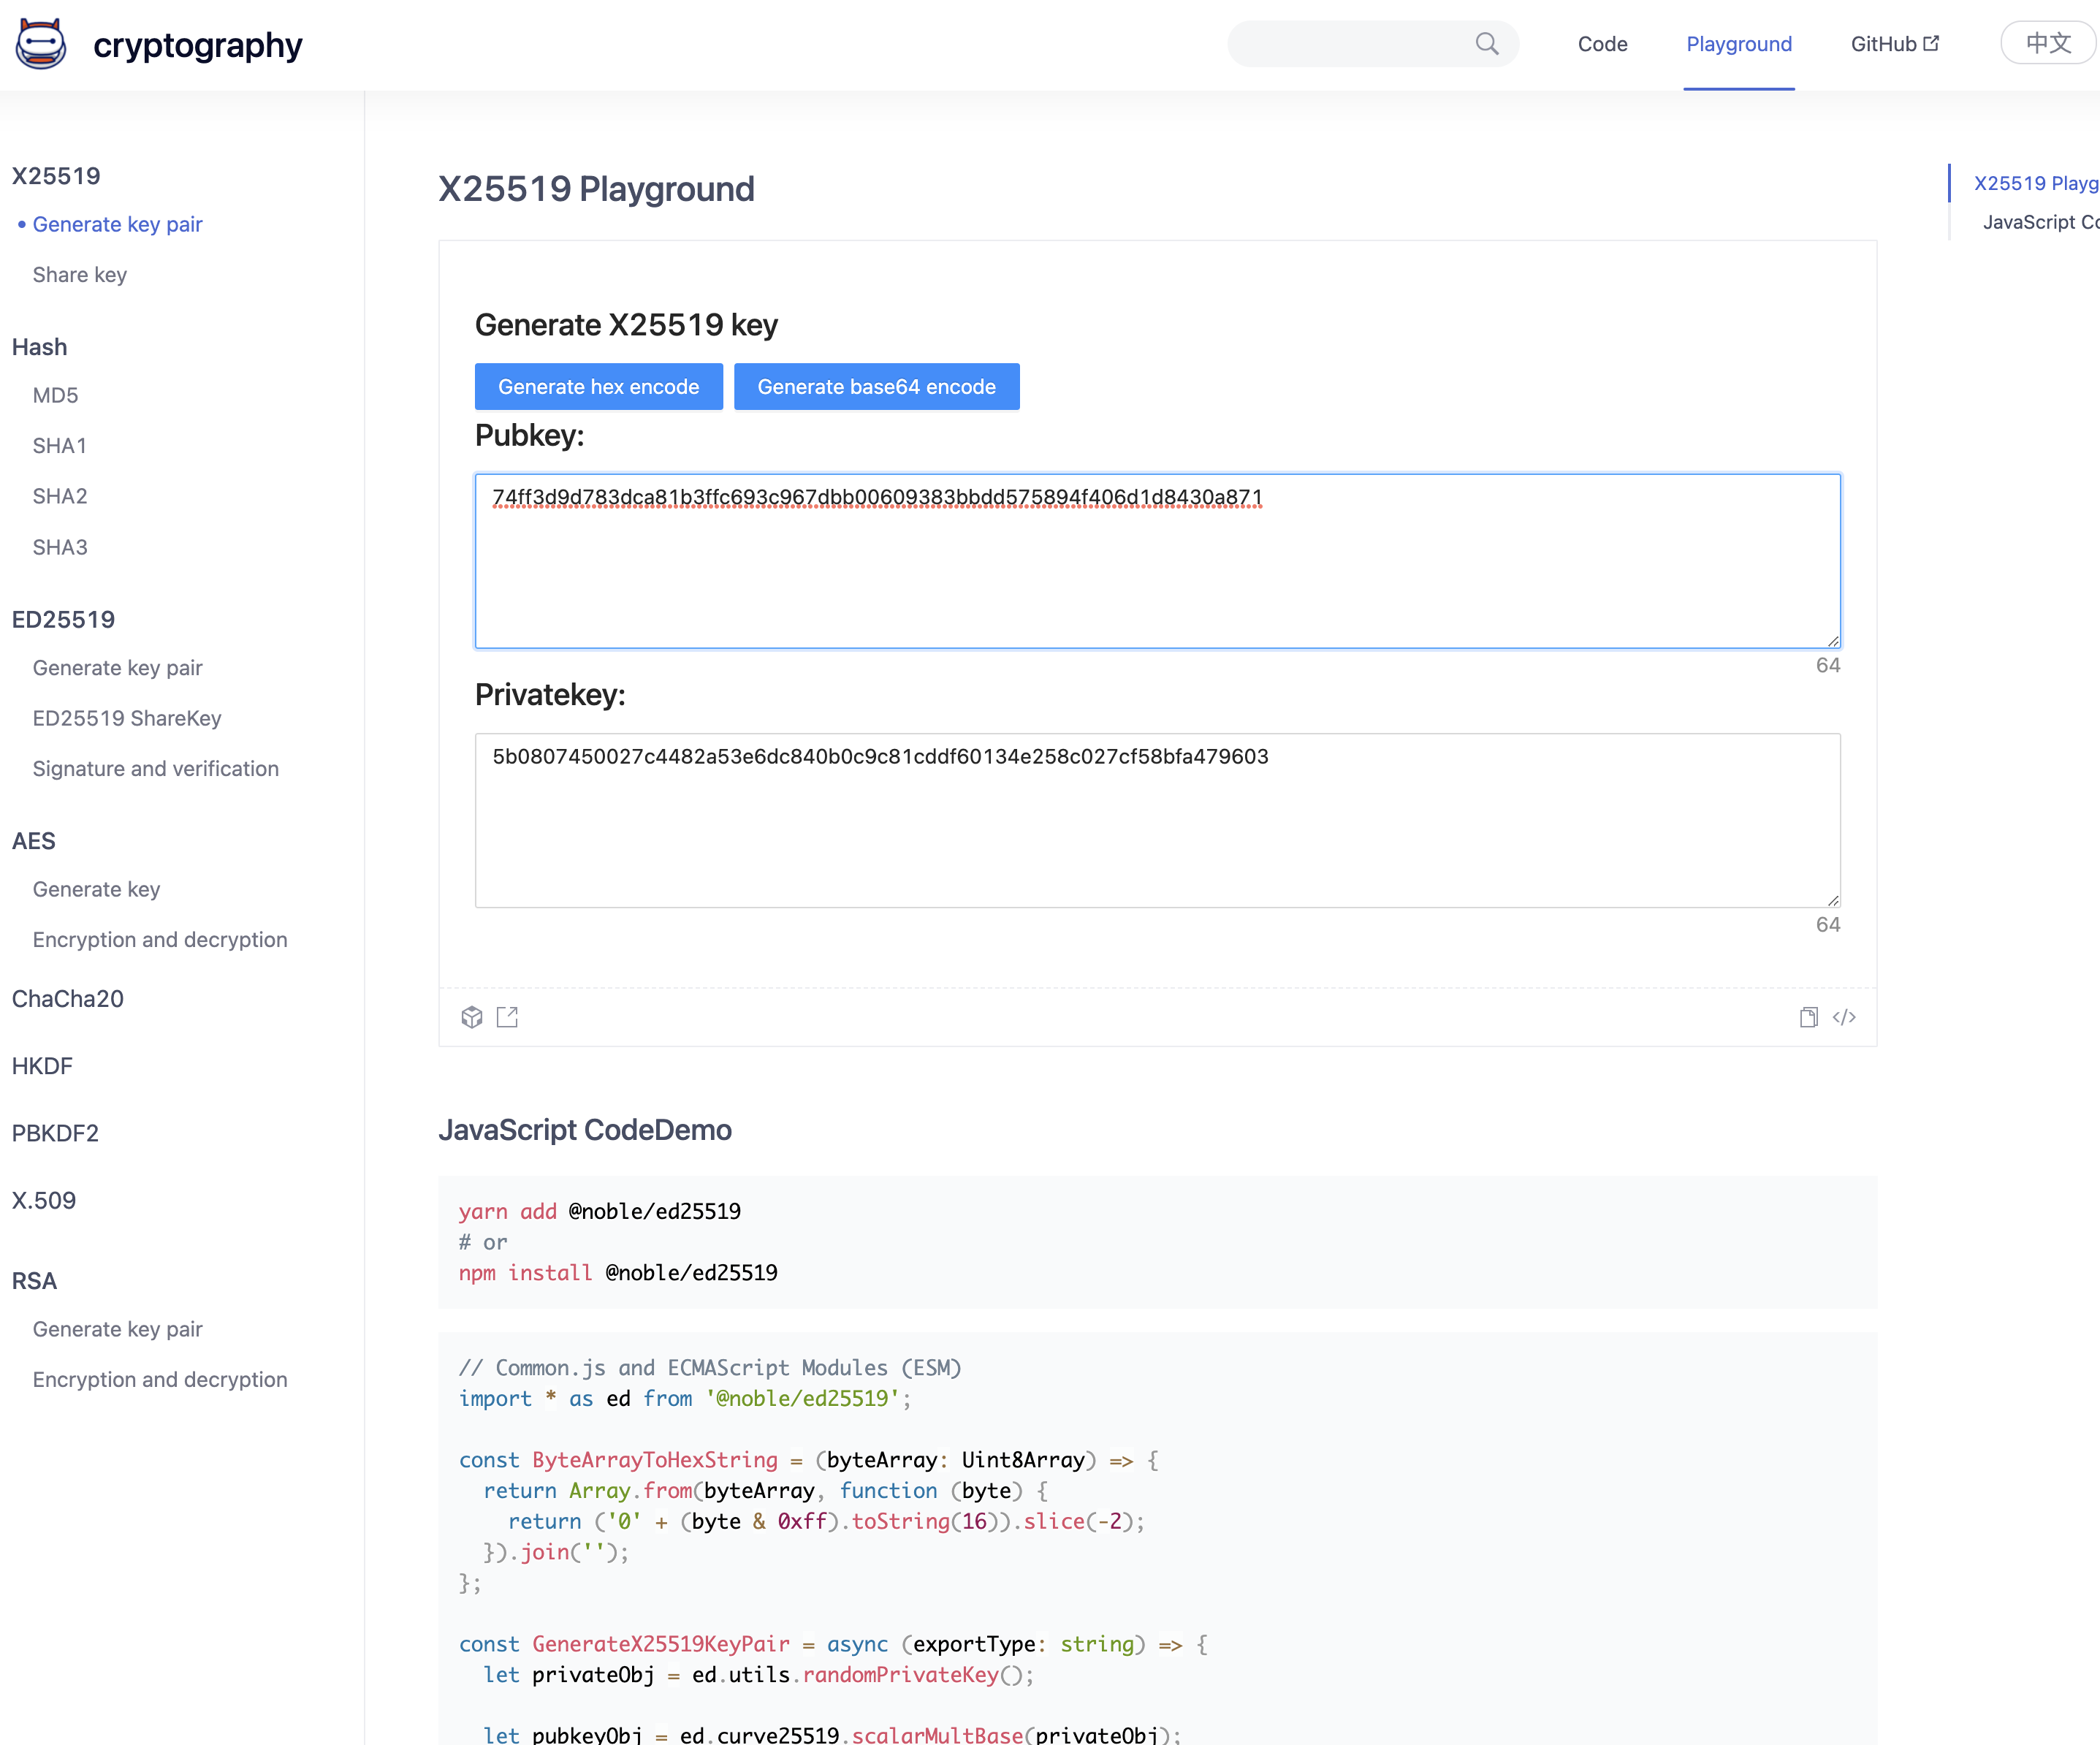The image size is (2100, 1745).
Task: Click Generate hex encode button
Action: click(x=598, y=387)
